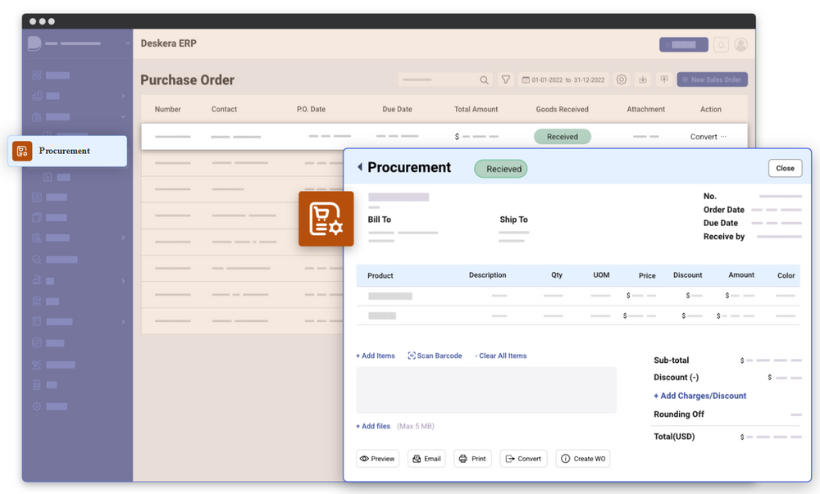Image resolution: width=820 pixels, height=494 pixels.
Task: Open the Procurement sidebar shortcut icon
Action: coord(22,151)
